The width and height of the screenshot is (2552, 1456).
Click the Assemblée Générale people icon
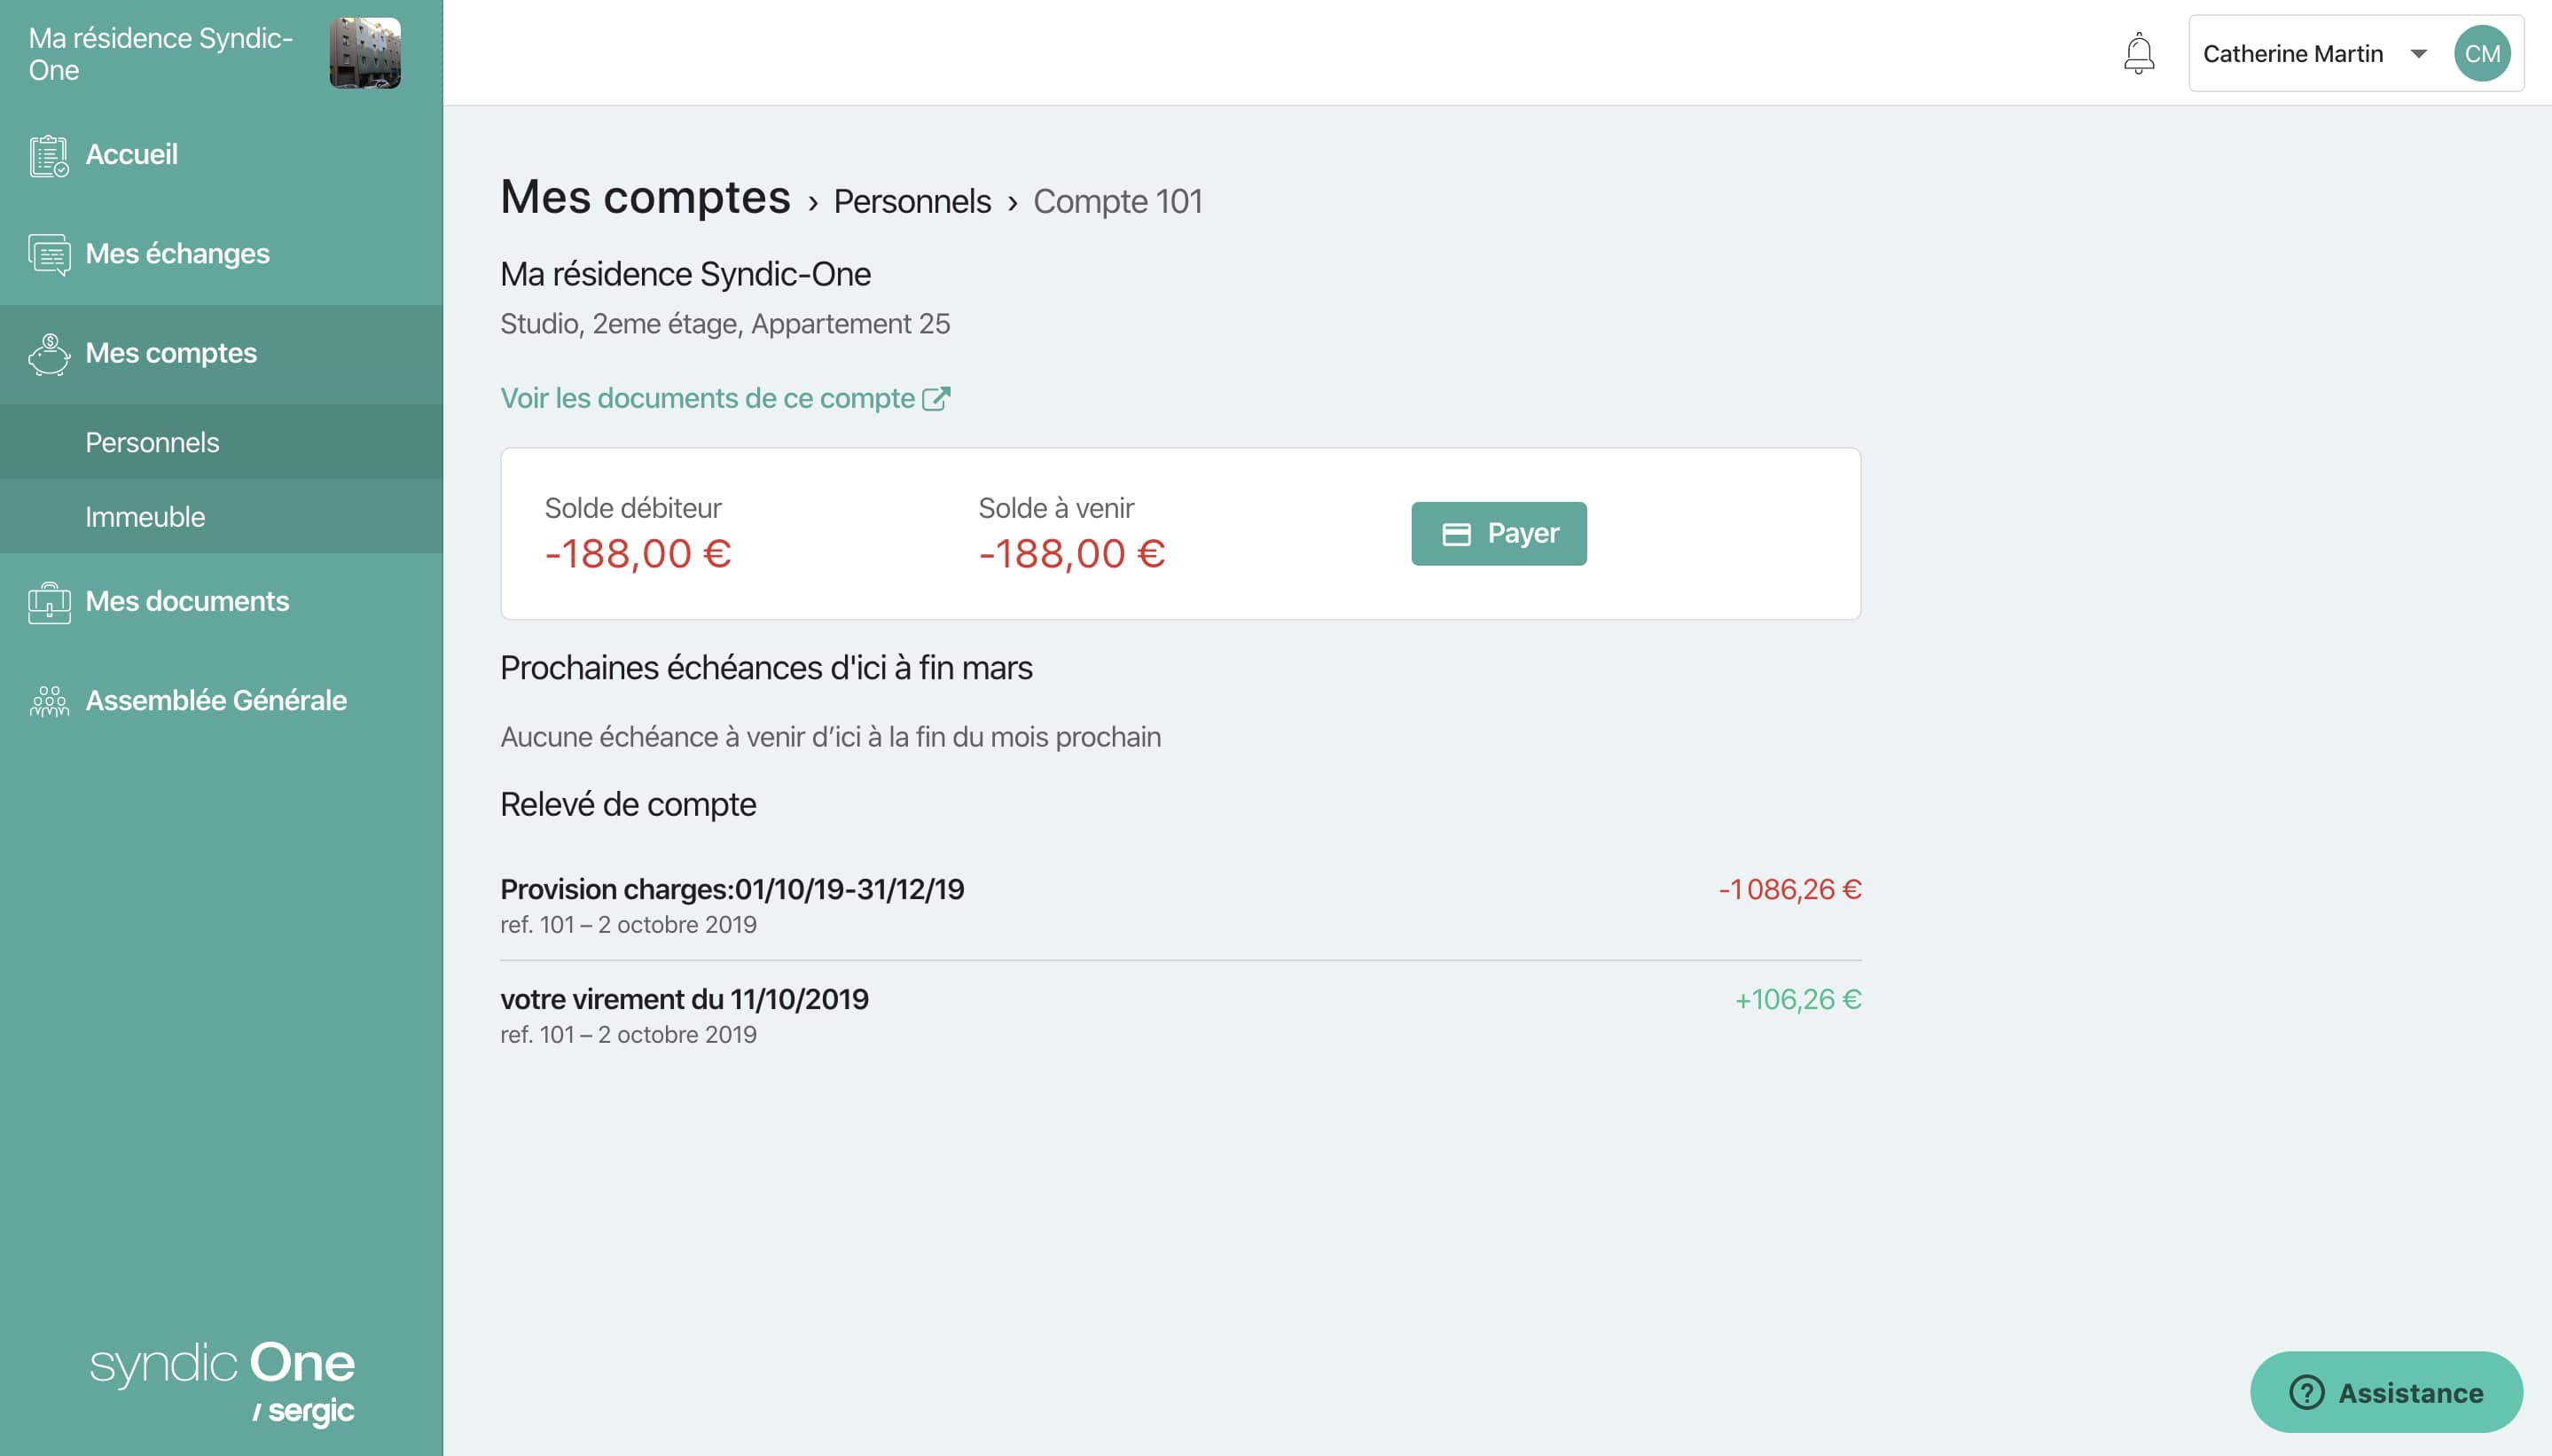click(49, 702)
